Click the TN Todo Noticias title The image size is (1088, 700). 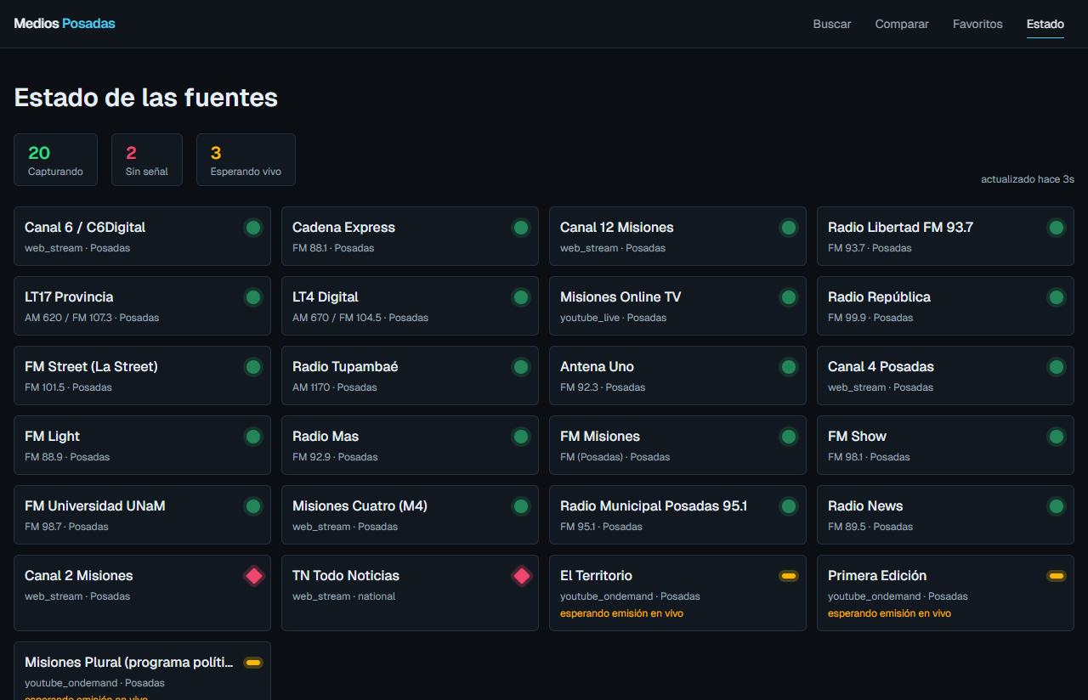[x=346, y=576]
